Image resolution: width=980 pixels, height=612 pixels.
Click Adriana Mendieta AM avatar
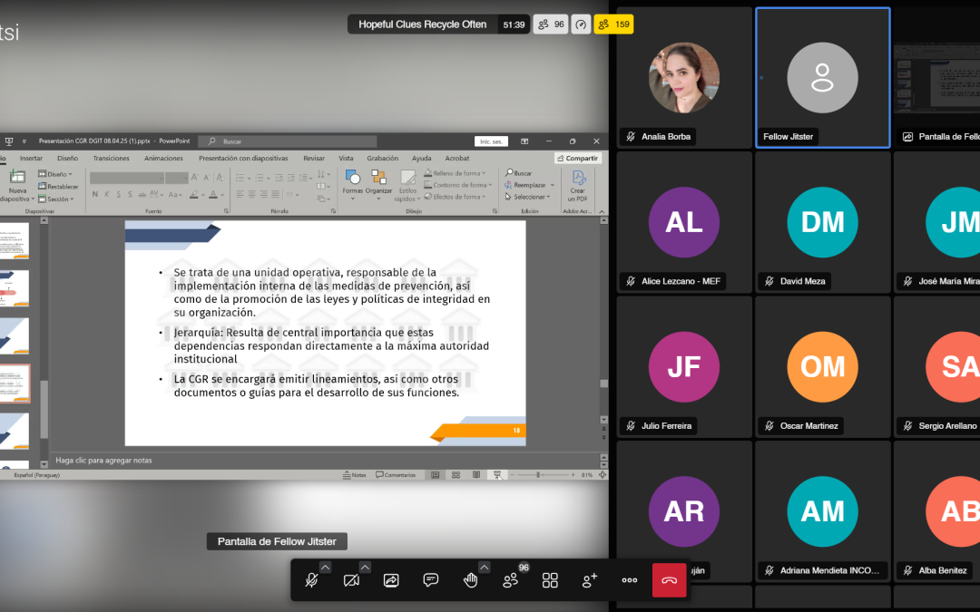coord(822,511)
